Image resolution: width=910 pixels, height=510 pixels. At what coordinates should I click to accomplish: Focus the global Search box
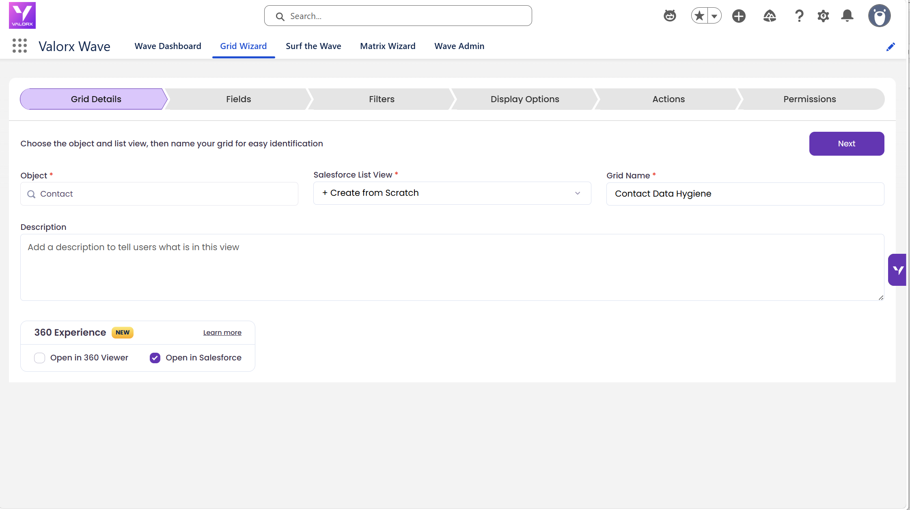point(398,16)
